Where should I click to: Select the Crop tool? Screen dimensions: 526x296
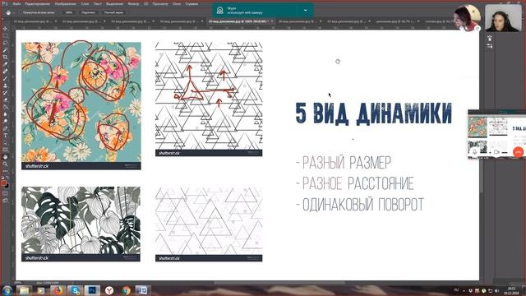pyautogui.click(x=5, y=57)
